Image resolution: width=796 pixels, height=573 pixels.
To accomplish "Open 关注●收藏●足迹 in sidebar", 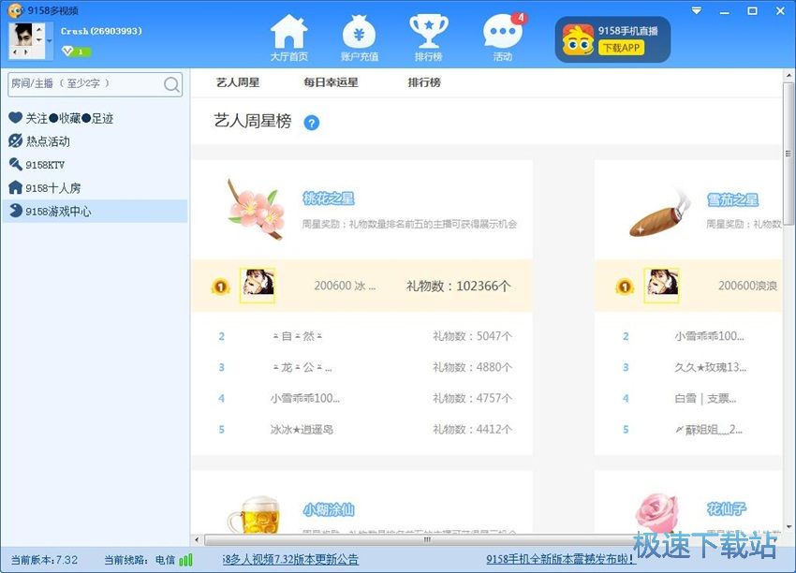I will click(61, 118).
